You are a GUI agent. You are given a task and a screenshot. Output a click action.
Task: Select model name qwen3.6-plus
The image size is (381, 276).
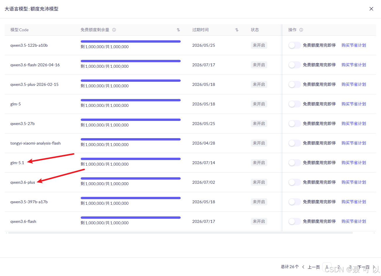[23, 182]
